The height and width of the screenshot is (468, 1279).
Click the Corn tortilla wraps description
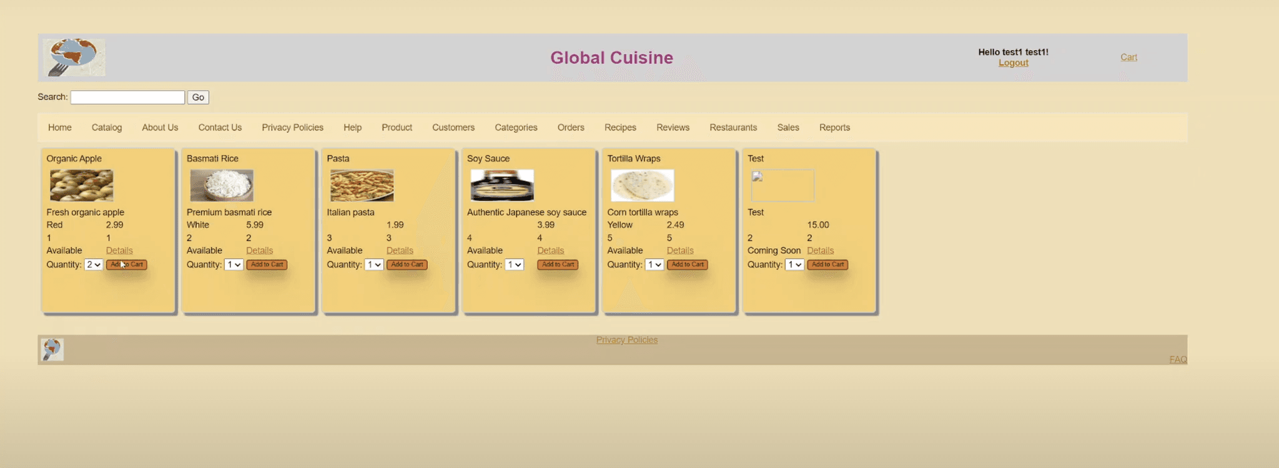(x=643, y=212)
